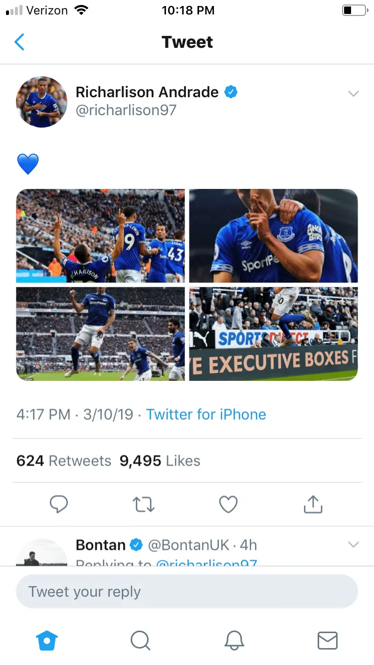Expand tweet options chevron for Richarlison
Screen dimensions: 374x665
353,94
